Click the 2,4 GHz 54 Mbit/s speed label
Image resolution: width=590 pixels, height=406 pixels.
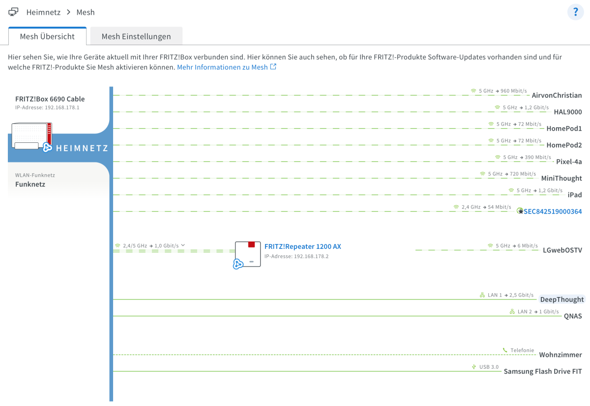[486, 207]
